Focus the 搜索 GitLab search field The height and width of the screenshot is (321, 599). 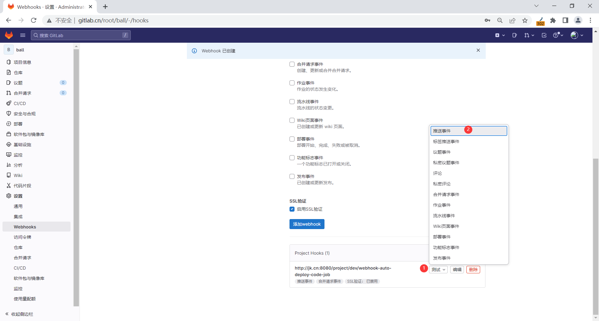[x=81, y=35]
